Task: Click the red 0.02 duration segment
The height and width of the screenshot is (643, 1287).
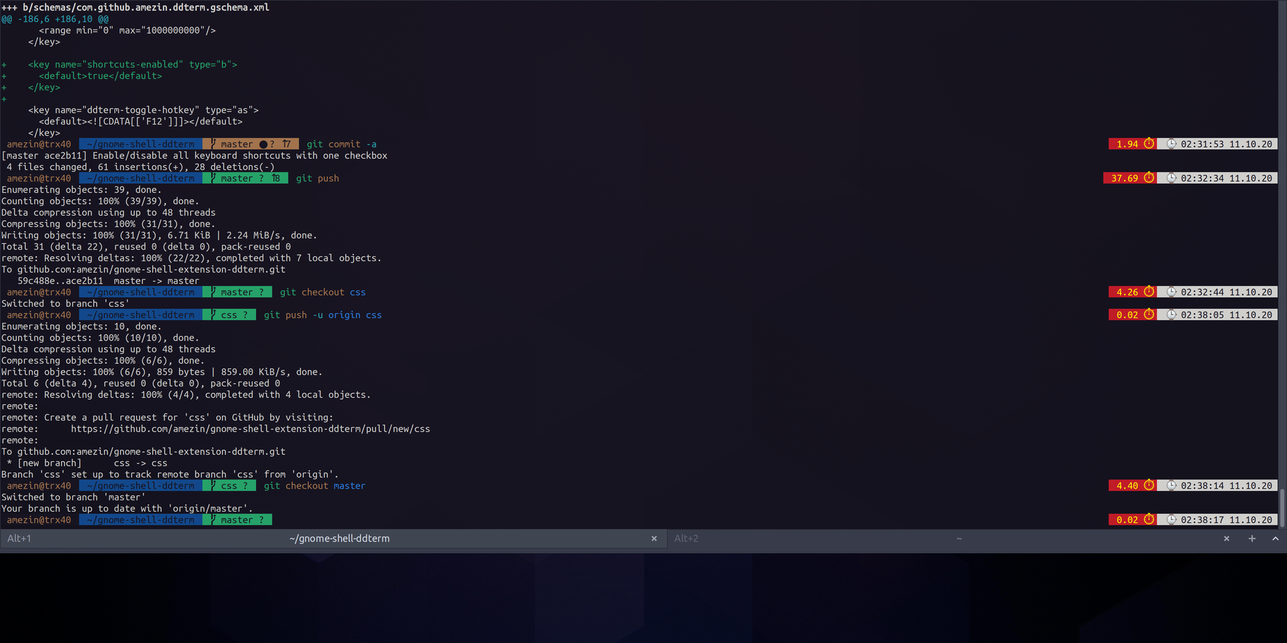Action: [1126, 315]
